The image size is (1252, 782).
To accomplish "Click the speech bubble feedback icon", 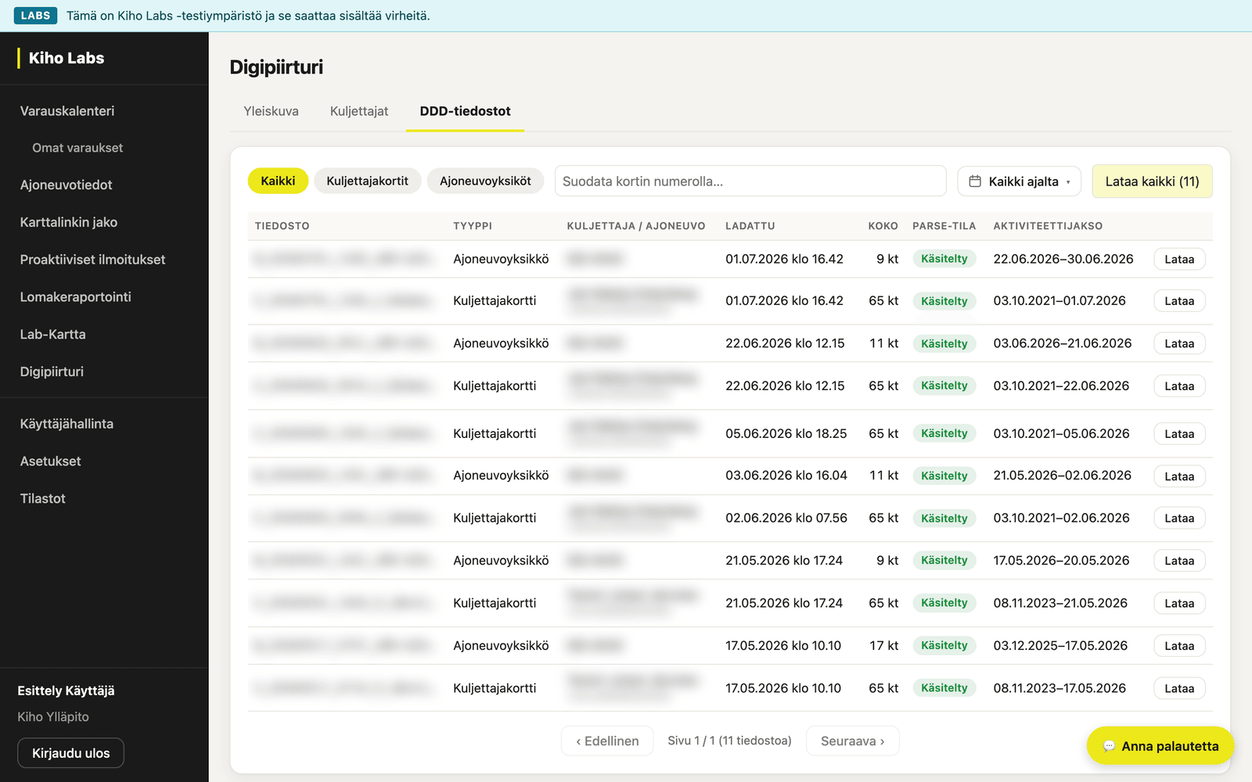I will (x=1109, y=746).
